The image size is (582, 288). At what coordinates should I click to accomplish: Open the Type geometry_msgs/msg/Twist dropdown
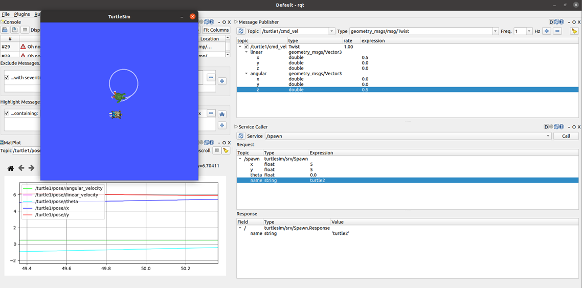click(x=495, y=31)
